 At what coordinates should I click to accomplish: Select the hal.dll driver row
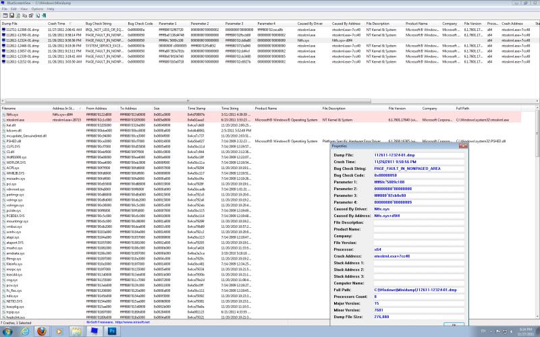261,125
